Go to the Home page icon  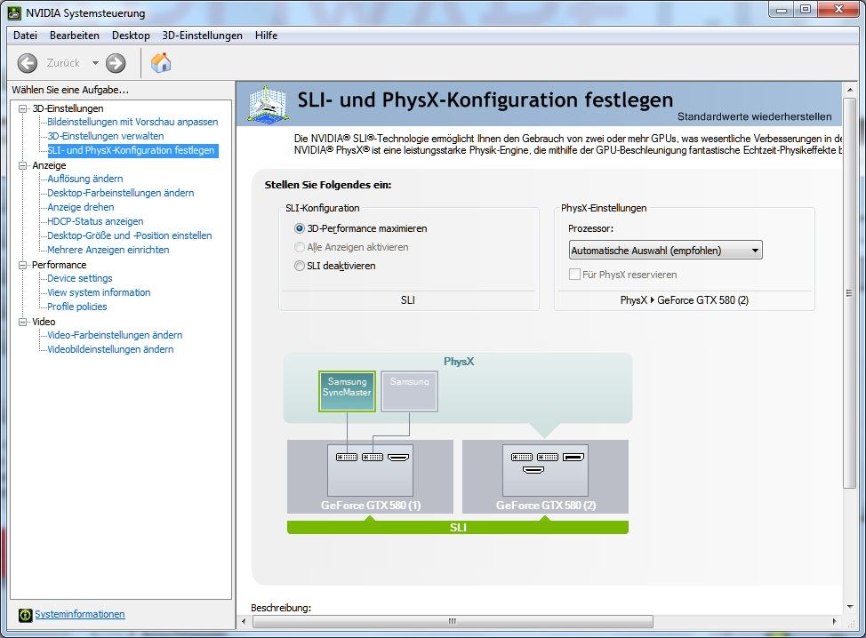coord(161,62)
